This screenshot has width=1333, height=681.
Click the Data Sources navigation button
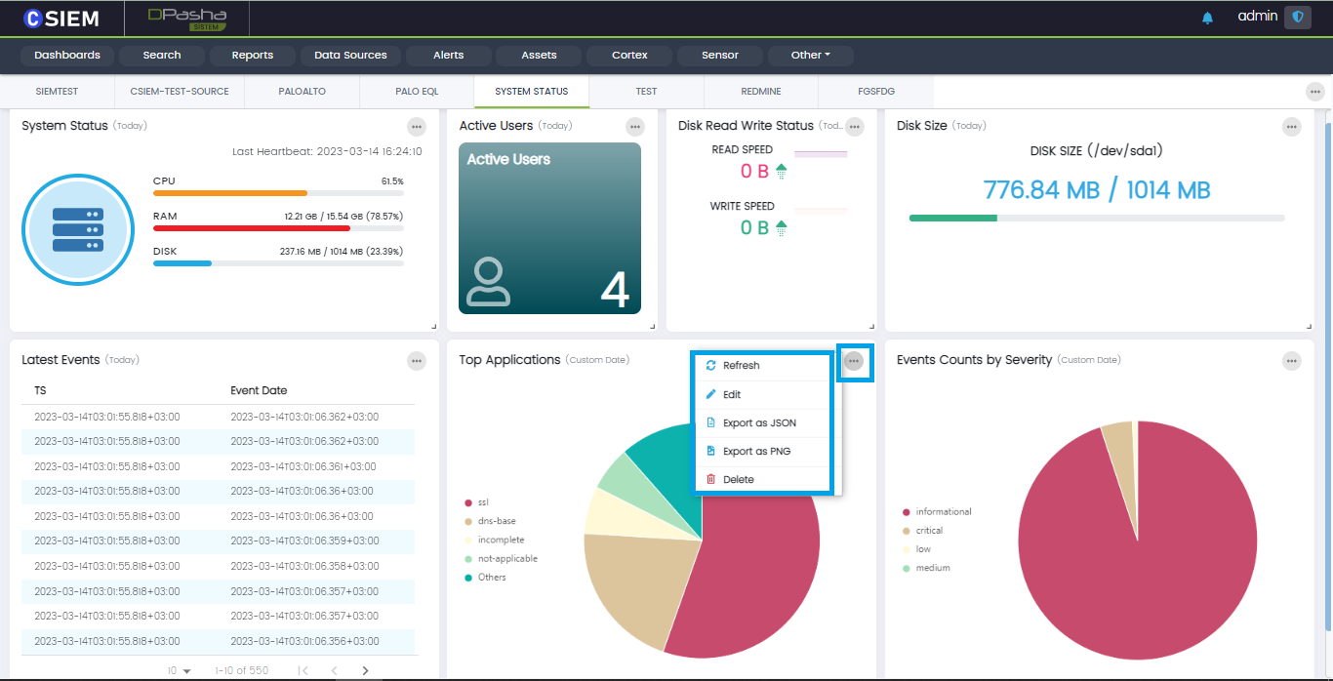pos(350,56)
